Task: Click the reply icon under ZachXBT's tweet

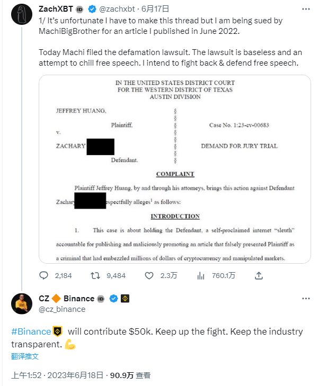Action: [x=45, y=275]
